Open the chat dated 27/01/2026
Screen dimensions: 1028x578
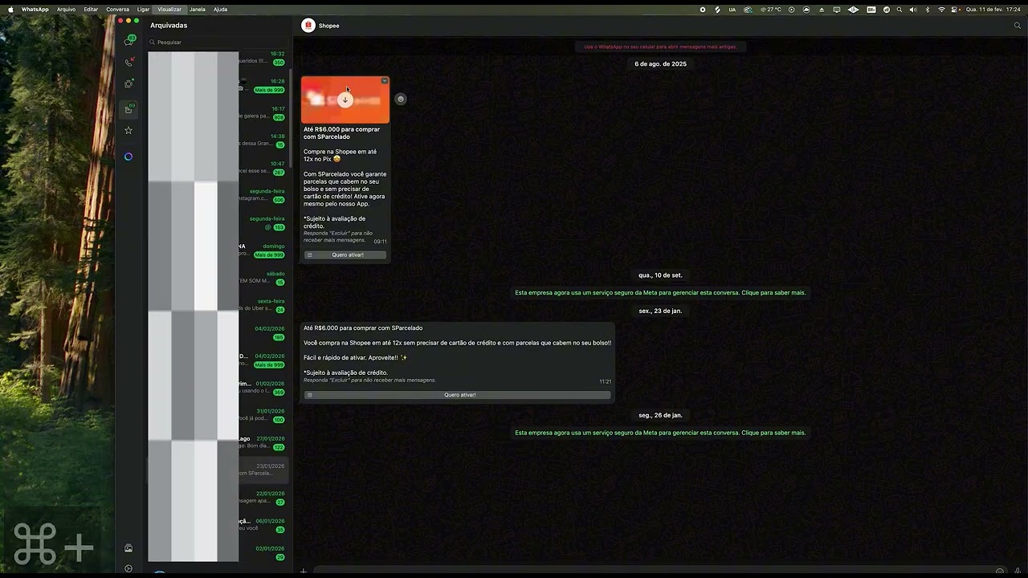218,443
